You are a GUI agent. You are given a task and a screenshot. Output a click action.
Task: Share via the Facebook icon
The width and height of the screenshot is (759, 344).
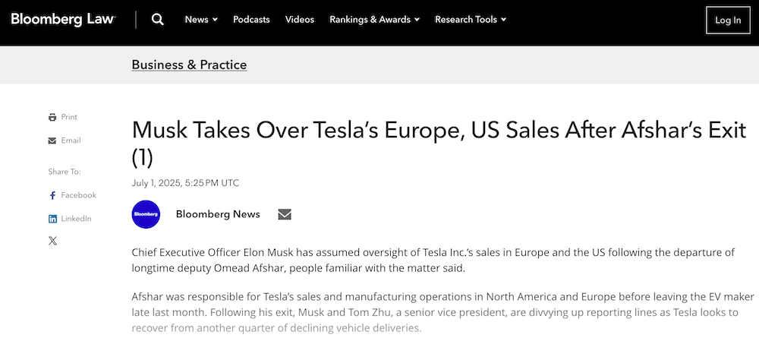point(52,196)
